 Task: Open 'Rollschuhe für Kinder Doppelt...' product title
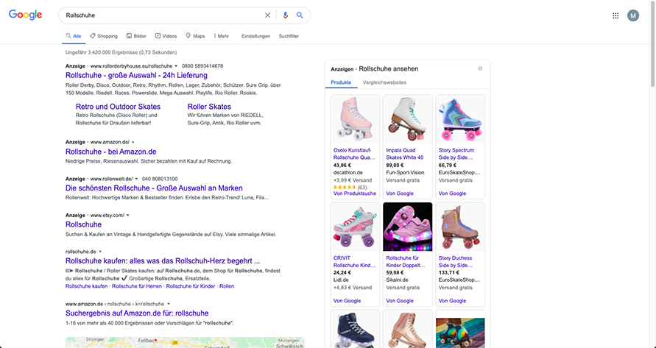tap(406, 262)
